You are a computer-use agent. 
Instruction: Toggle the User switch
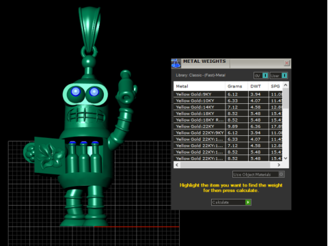pyautogui.click(x=279, y=76)
